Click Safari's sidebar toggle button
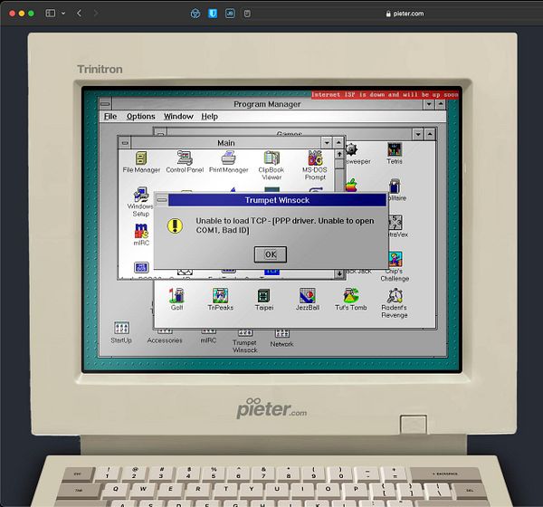The height and width of the screenshot is (507, 543). pyautogui.click(x=50, y=14)
